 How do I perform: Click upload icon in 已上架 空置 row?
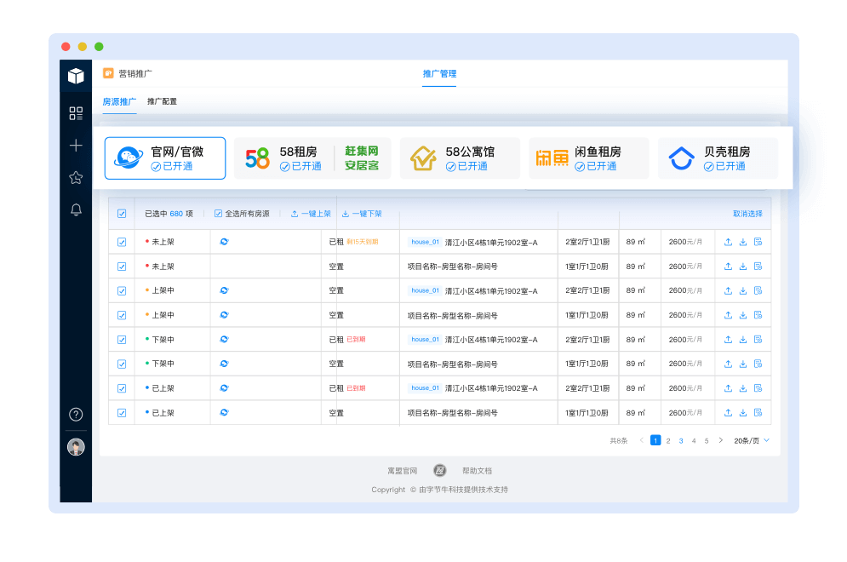click(728, 413)
